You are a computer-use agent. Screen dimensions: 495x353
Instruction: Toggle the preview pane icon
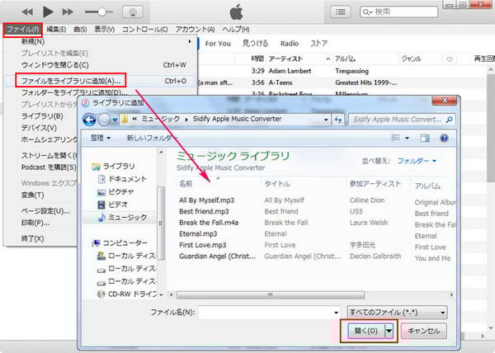(425, 139)
